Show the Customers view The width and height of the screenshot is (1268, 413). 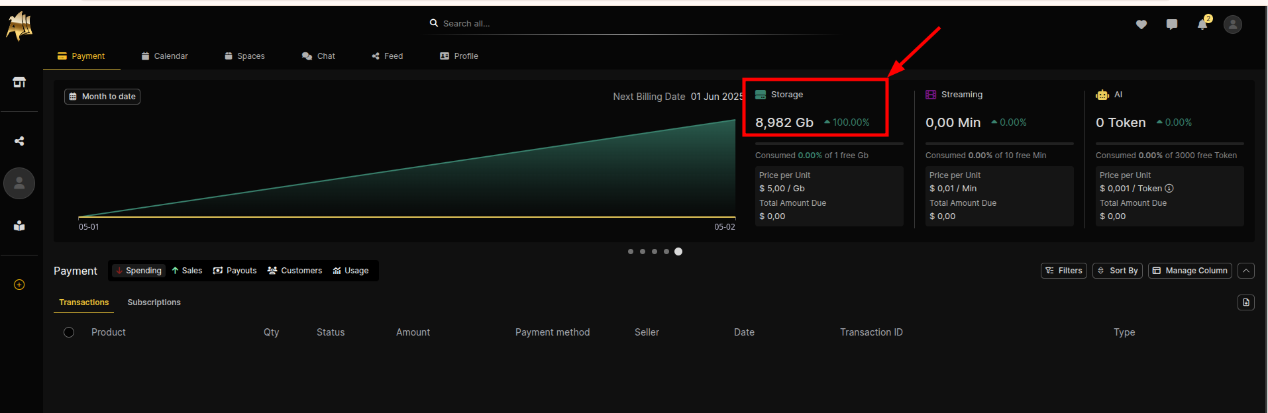point(295,271)
